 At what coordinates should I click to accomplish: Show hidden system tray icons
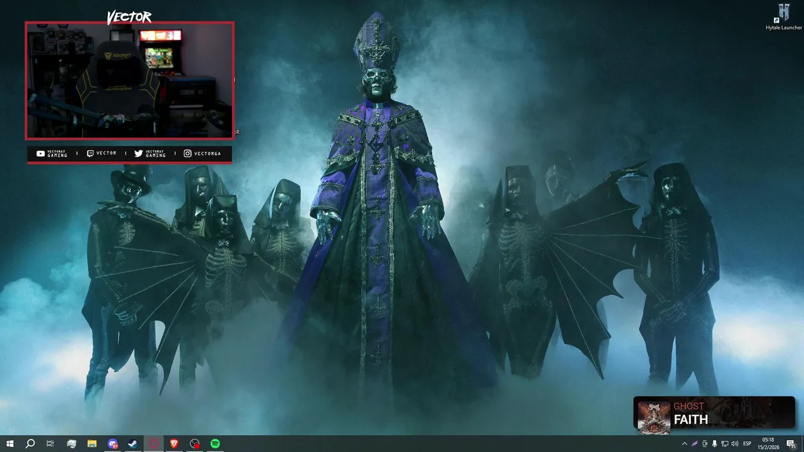coord(684,444)
